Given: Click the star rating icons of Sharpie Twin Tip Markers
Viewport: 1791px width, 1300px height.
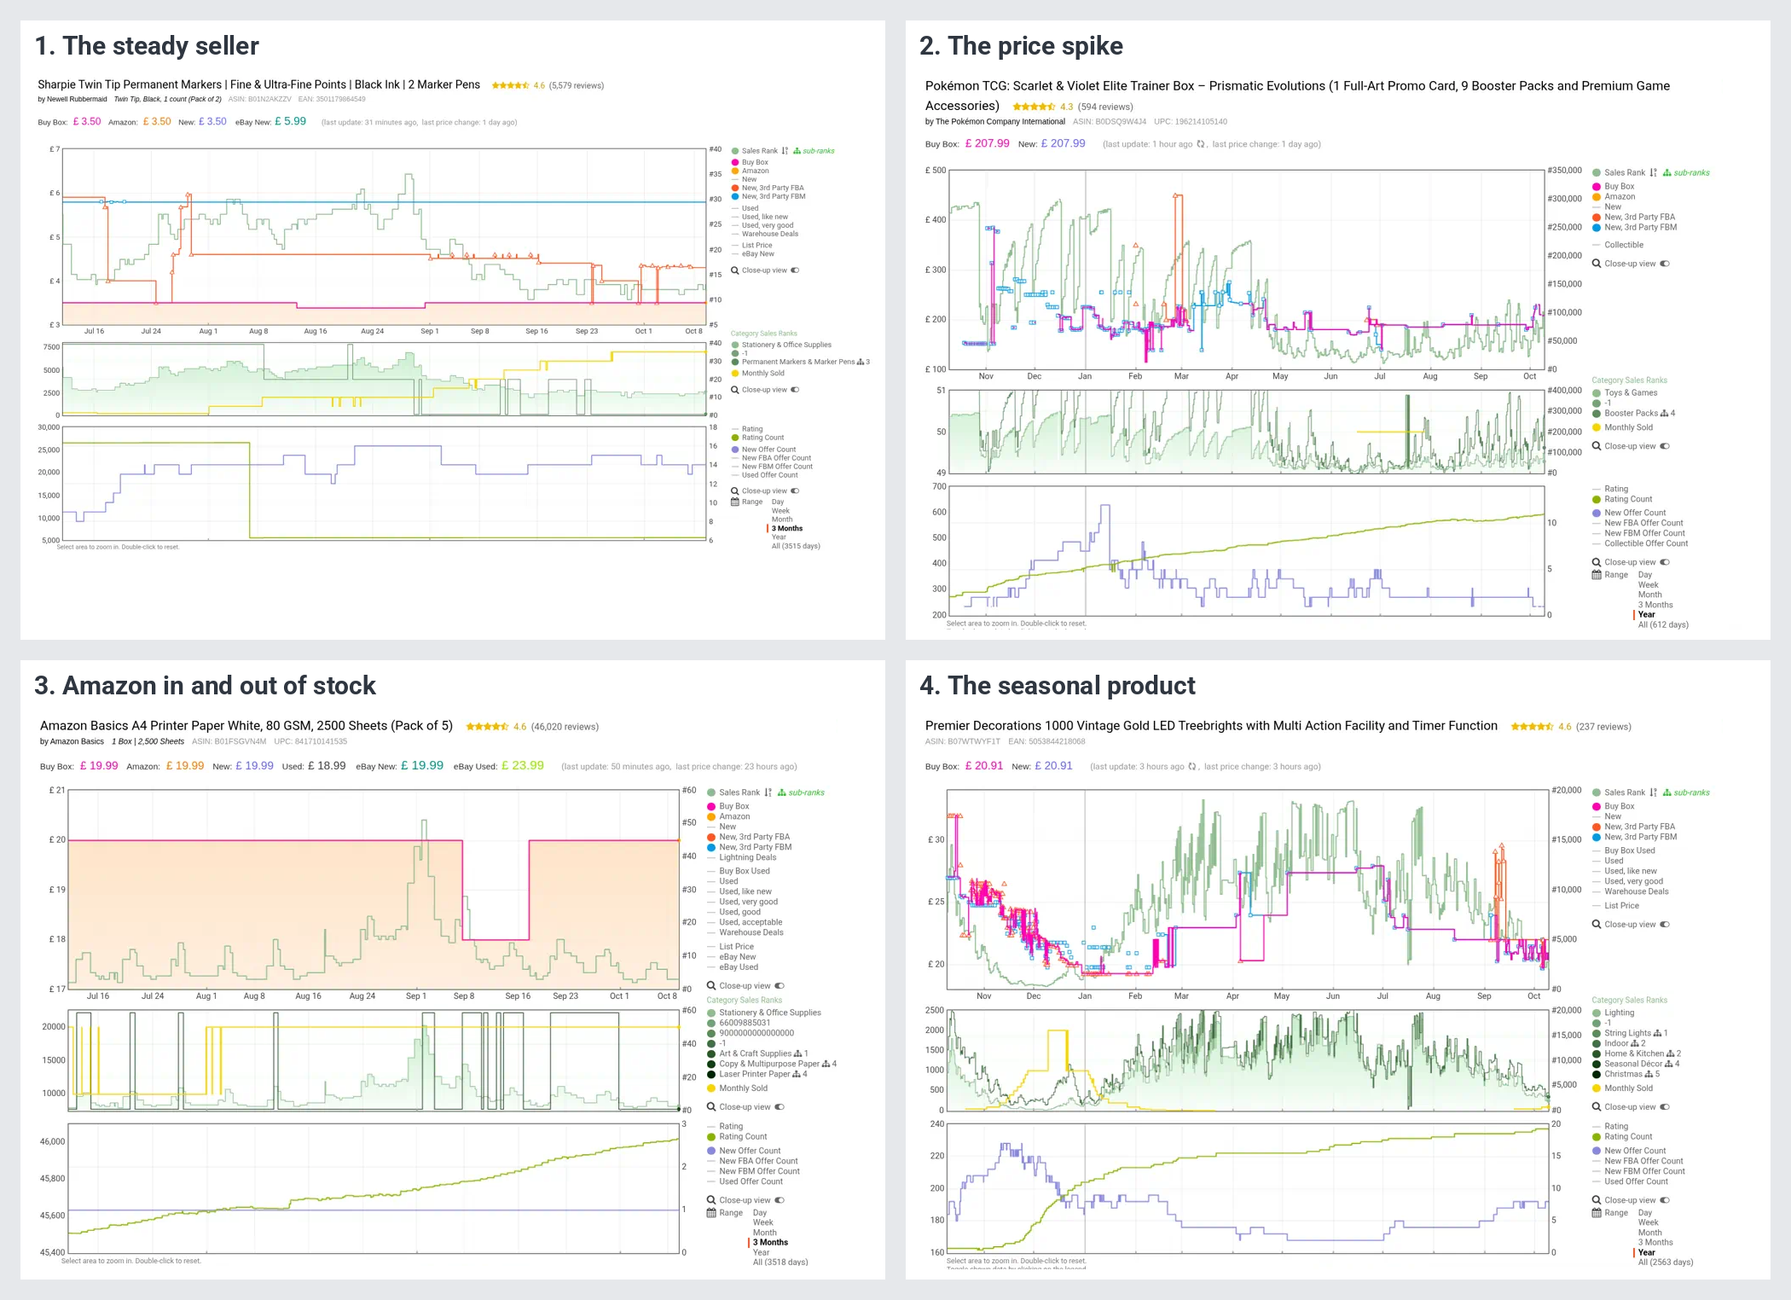Looking at the screenshot, I should [x=510, y=85].
